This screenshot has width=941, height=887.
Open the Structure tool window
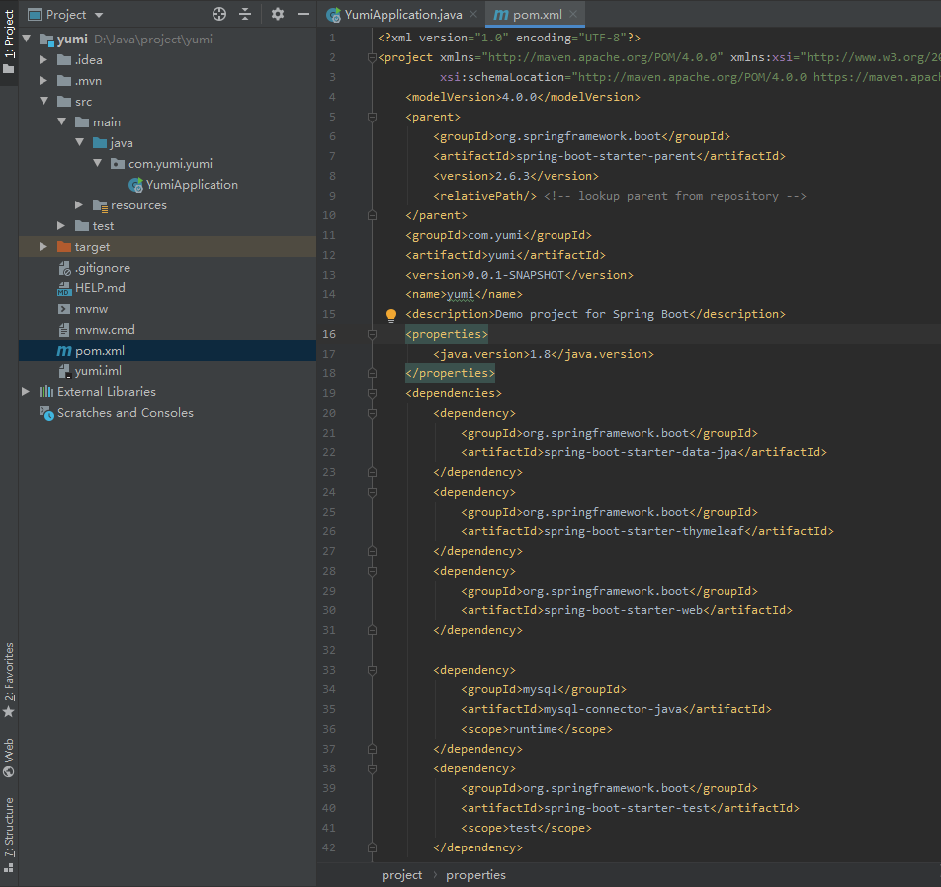click(8, 835)
